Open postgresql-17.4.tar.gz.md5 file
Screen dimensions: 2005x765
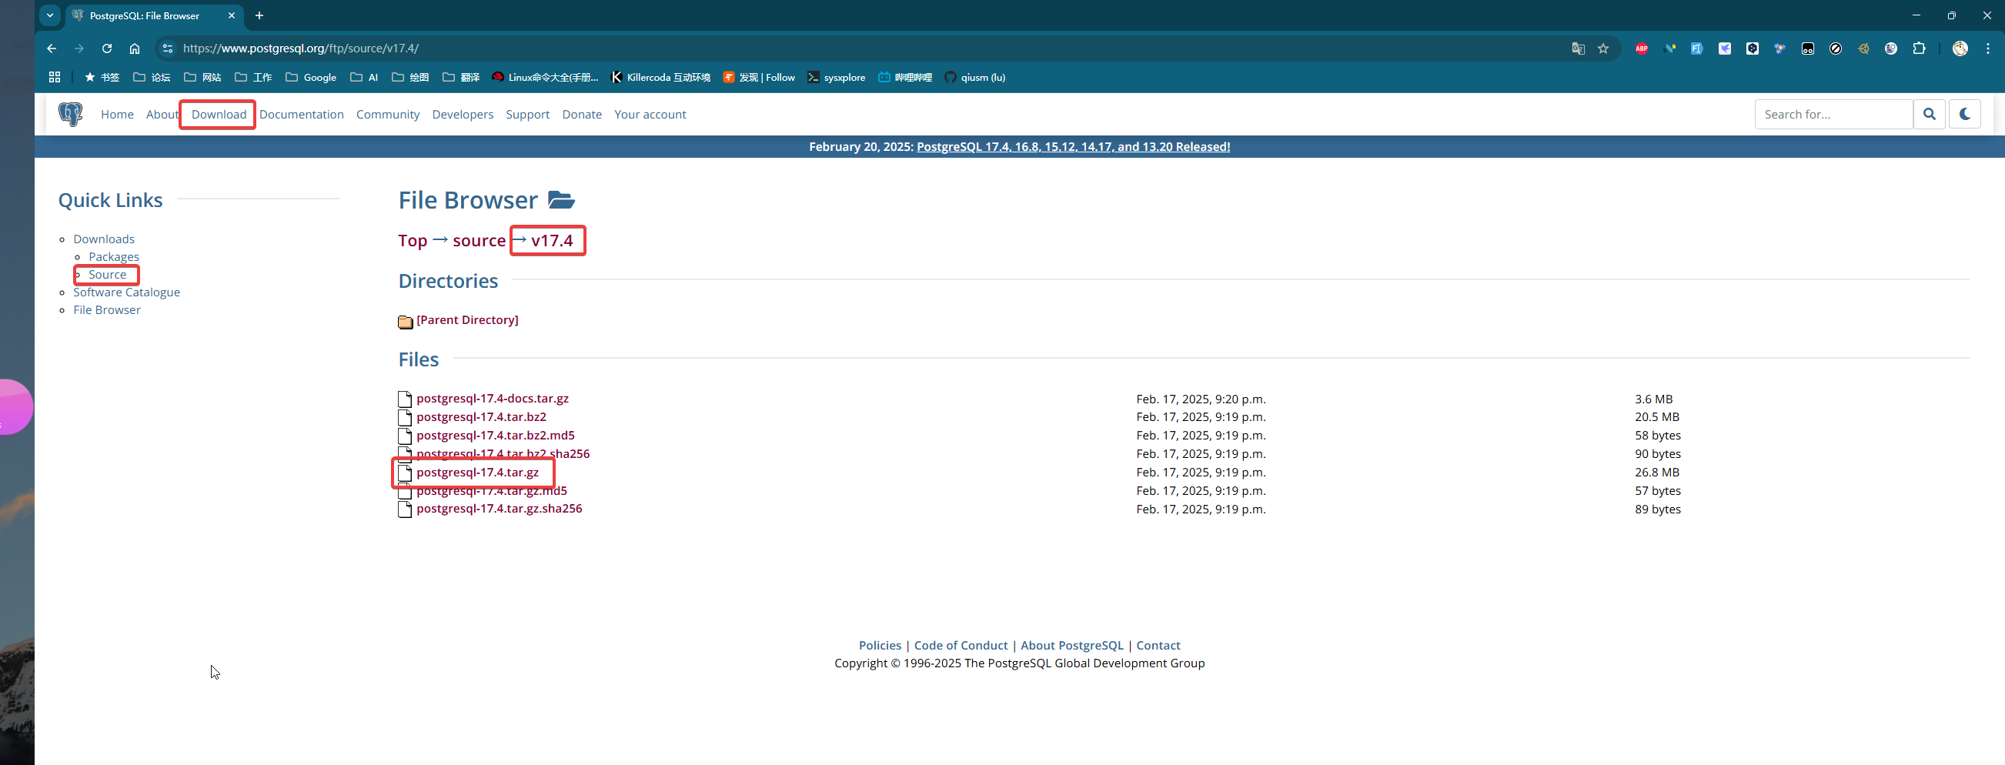tap(491, 491)
